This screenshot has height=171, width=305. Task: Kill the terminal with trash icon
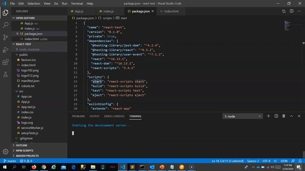pyautogui.click(x=284, y=116)
